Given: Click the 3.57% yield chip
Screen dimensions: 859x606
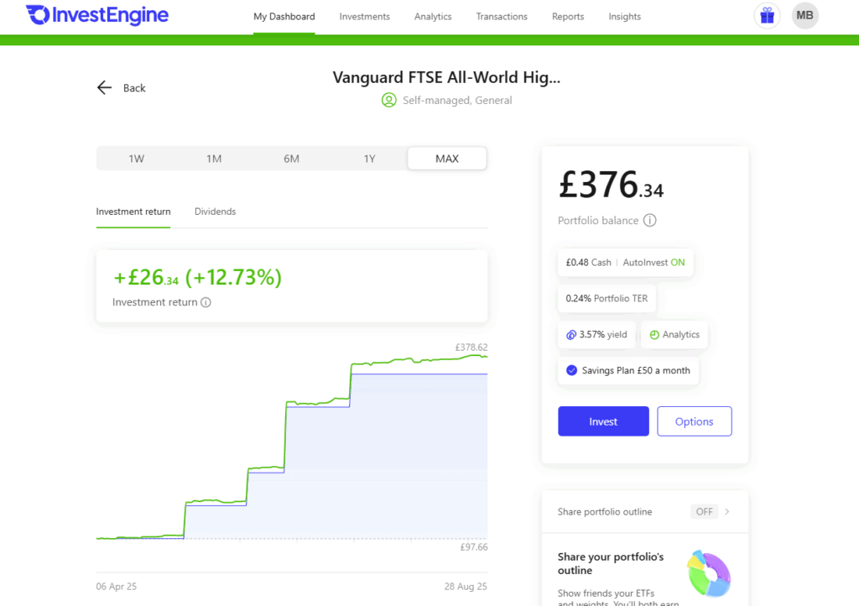Looking at the screenshot, I should 596,335.
